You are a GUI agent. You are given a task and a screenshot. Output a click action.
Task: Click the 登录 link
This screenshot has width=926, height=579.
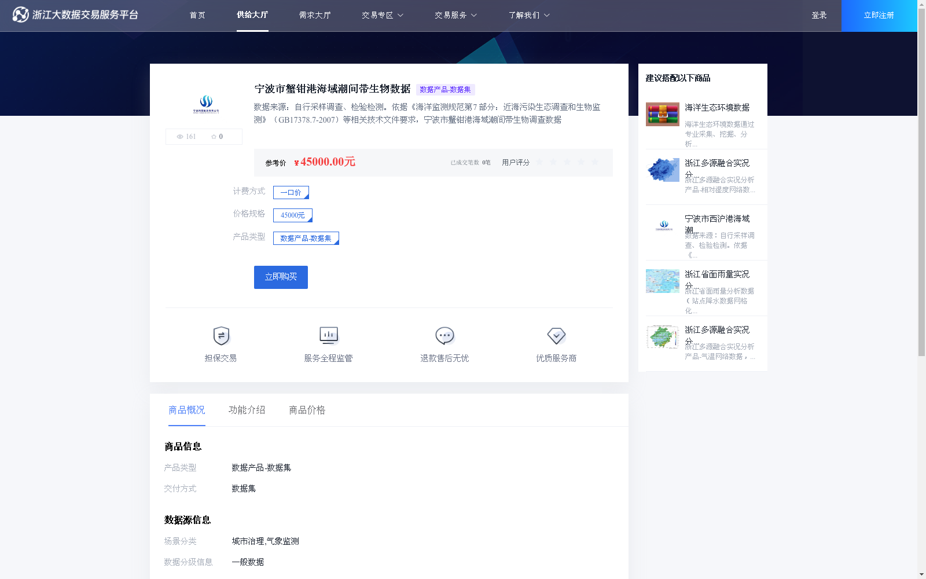click(x=819, y=16)
